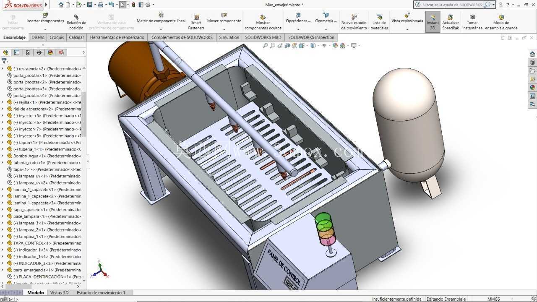Expand riel de aspersores<2> node
Viewport: 537px width, 302px height.
coord(3,109)
